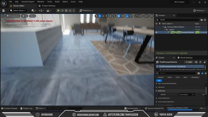Toggle visibility of PostProcessVolume actor
208x117 pixels.
[157, 32]
